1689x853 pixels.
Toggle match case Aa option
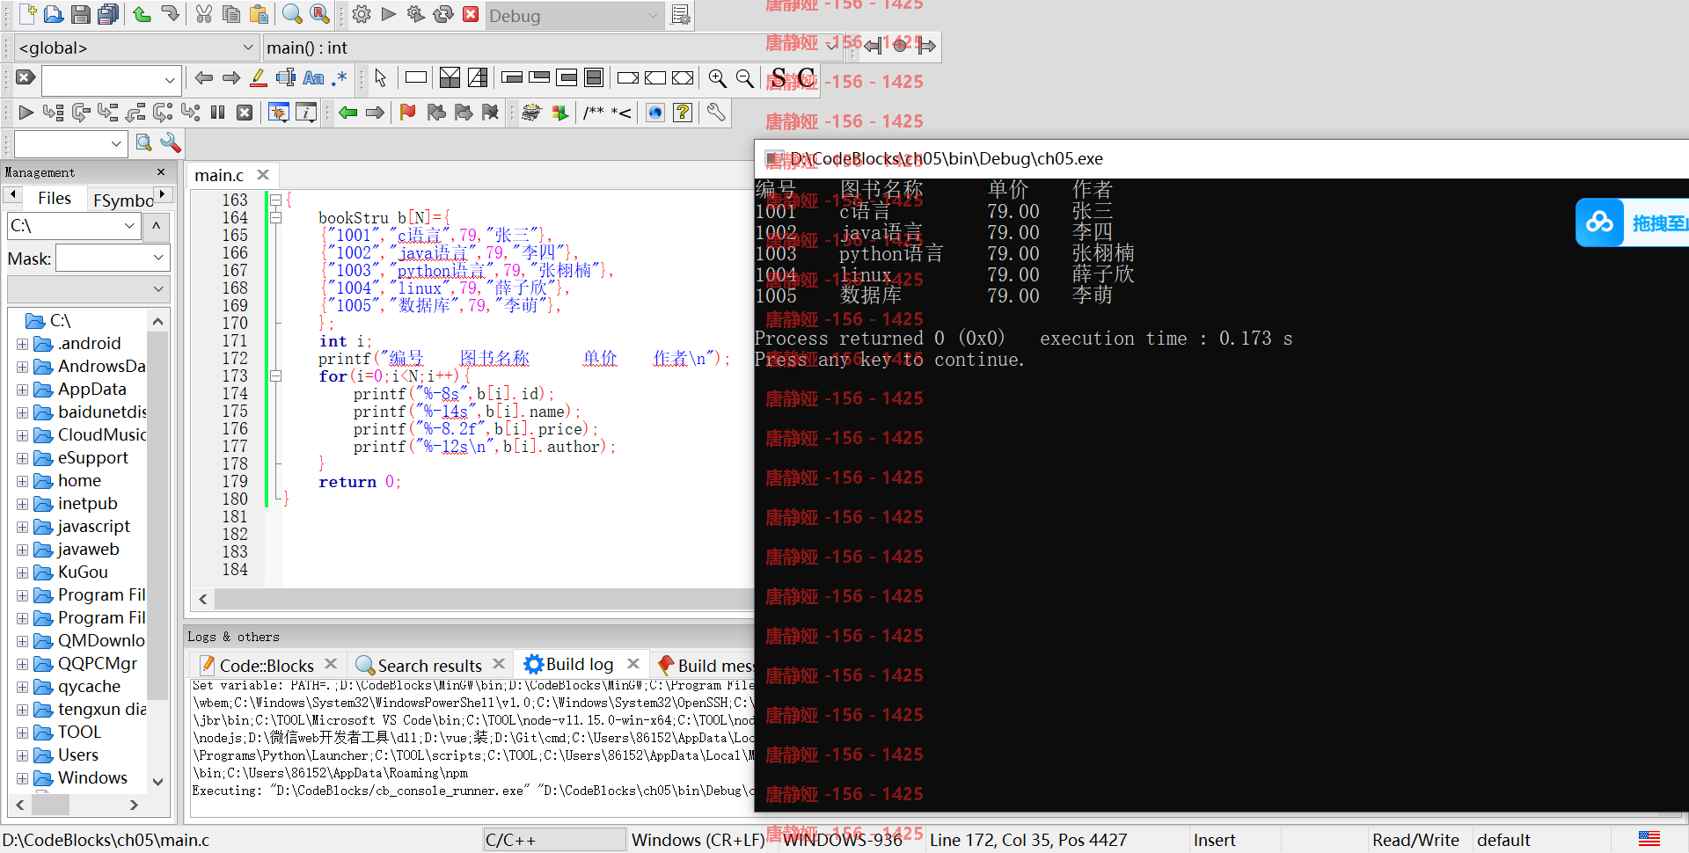(313, 78)
